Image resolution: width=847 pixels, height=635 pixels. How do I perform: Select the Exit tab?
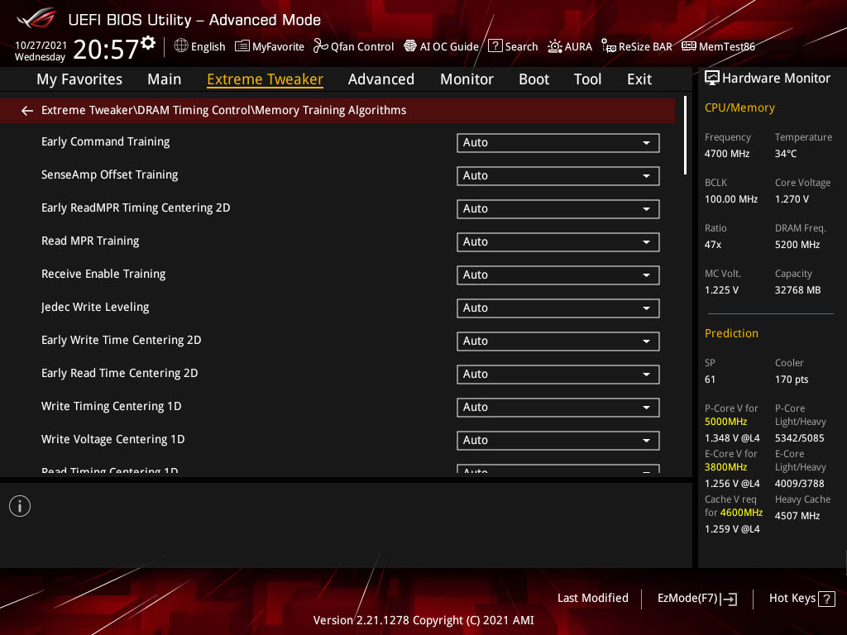(639, 79)
